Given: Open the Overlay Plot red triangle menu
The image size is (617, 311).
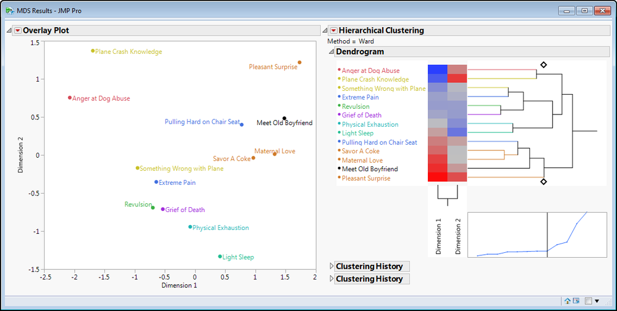Looking at the screenshot, I should pos(17,30).
